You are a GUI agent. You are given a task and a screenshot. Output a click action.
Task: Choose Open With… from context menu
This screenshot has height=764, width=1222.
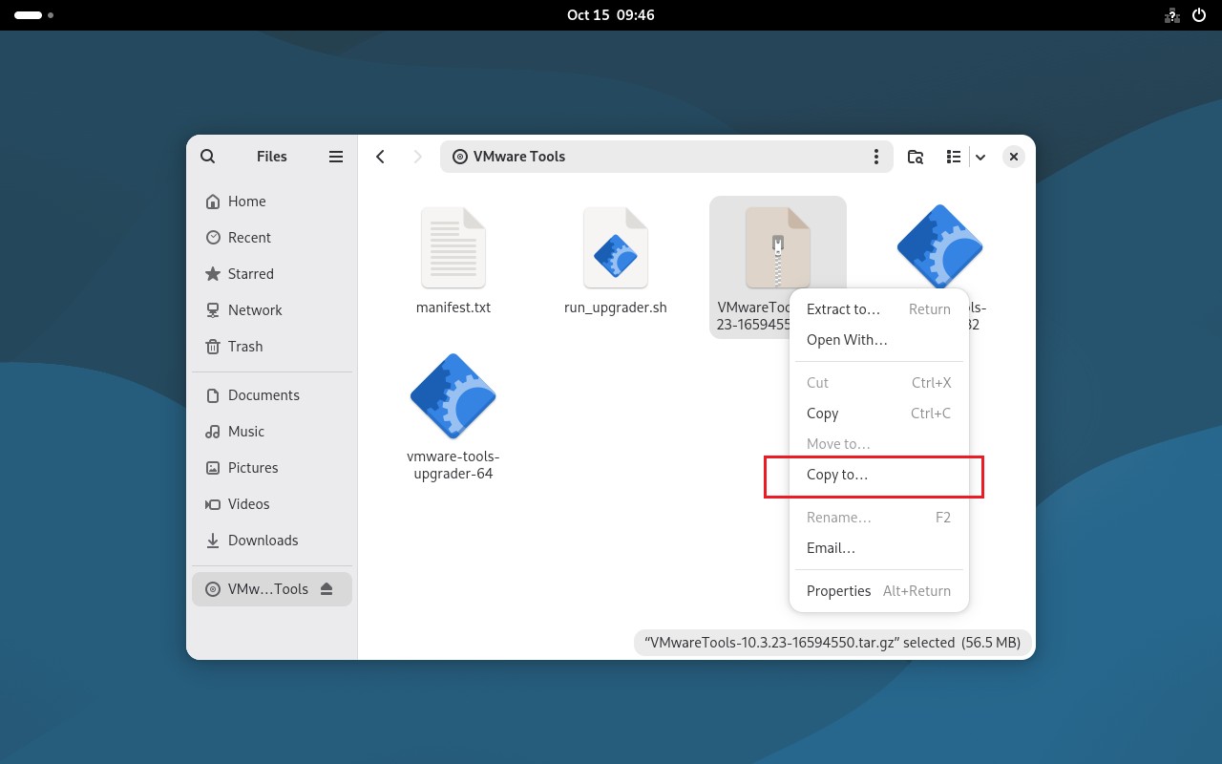click(879, 340)
